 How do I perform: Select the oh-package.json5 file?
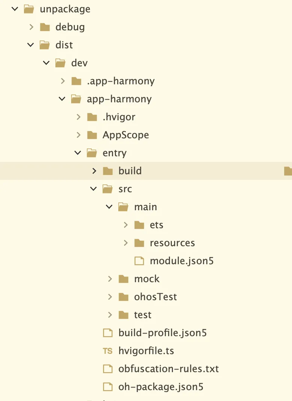coord(161,387)
